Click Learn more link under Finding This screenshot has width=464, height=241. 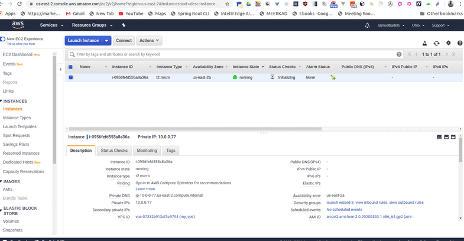click(145, 189)
